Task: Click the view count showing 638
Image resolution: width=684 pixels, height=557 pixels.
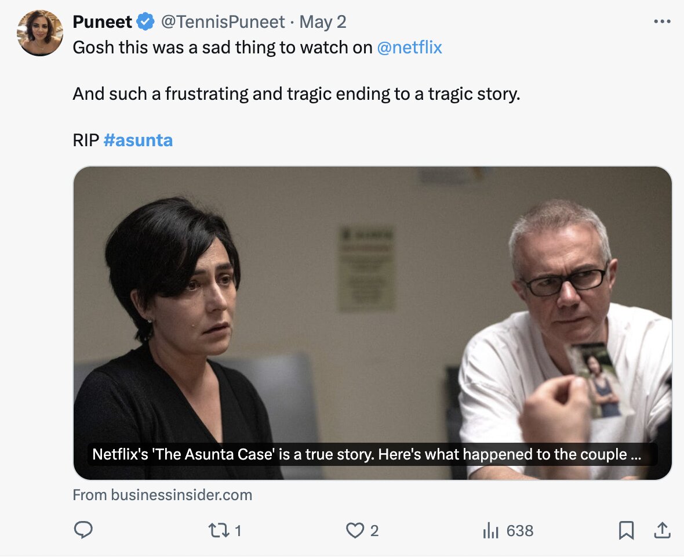Action: (519, 530)
